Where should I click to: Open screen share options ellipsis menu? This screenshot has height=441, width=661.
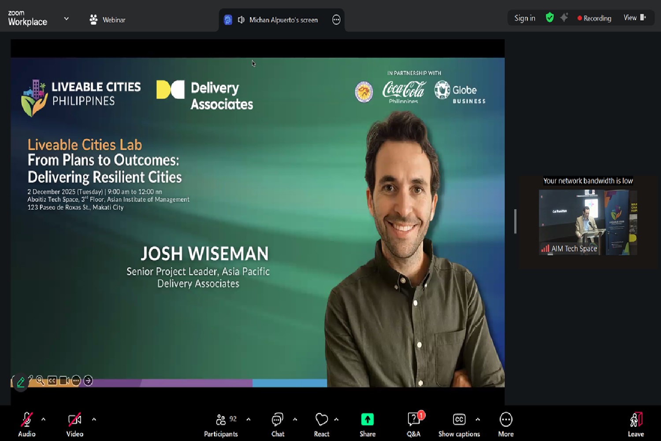pos(336,20)
